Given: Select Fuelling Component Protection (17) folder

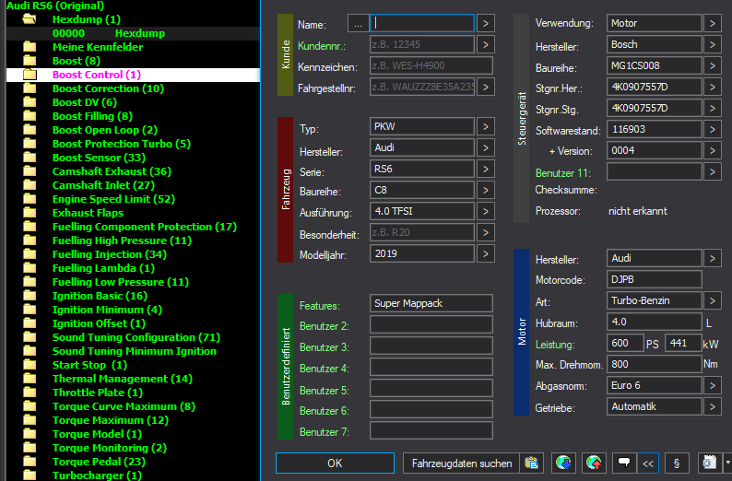Looking at the screenshot, I should (144, 227).
